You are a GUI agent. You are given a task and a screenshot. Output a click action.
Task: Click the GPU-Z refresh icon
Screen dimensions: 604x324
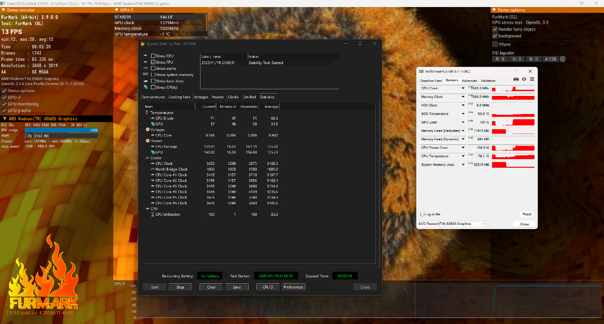(524, 79)
